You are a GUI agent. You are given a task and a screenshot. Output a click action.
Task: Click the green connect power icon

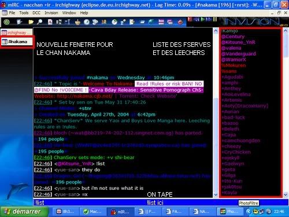coord(7,22)
